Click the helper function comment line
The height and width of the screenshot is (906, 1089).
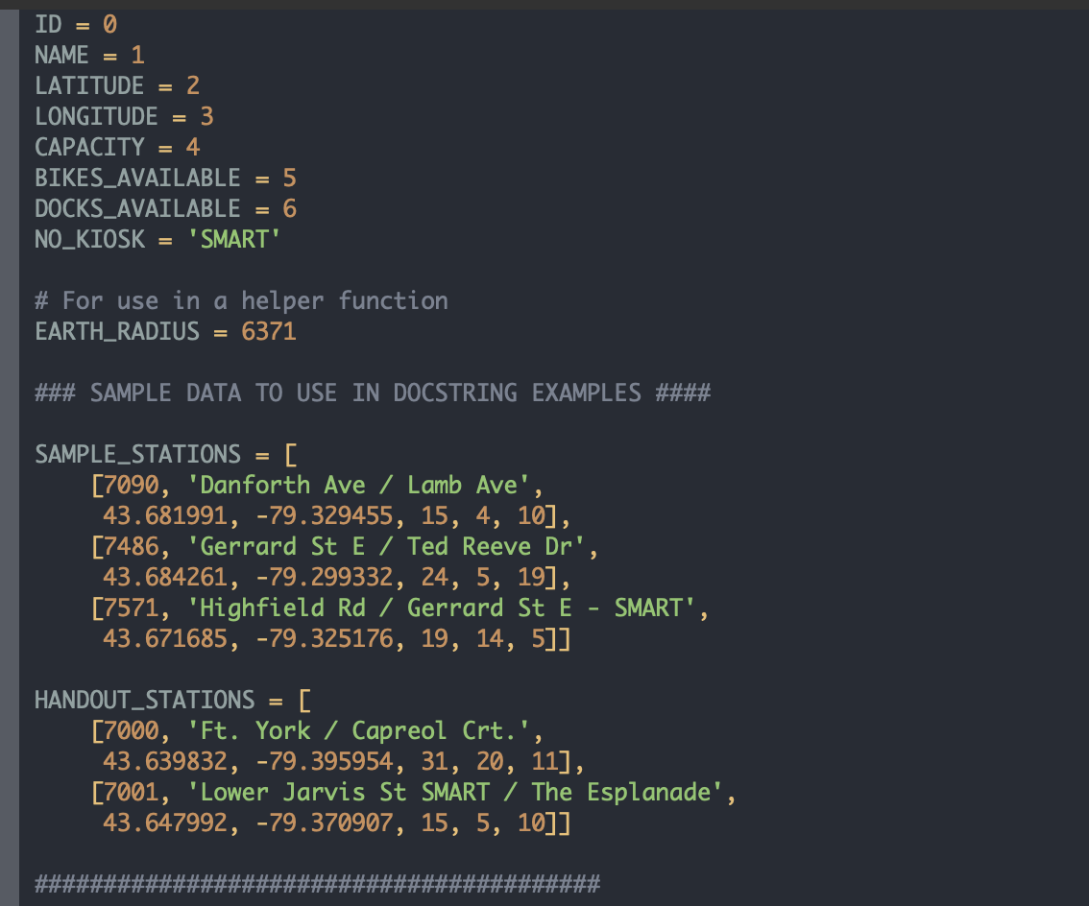pos(242,300)
